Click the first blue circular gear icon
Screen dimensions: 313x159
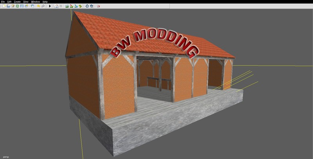[87, 6]
